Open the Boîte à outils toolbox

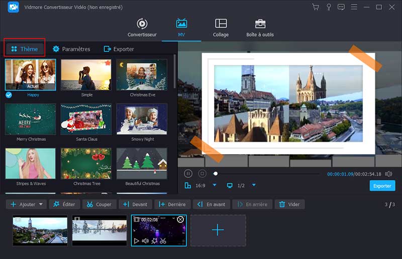pos(260,28)
